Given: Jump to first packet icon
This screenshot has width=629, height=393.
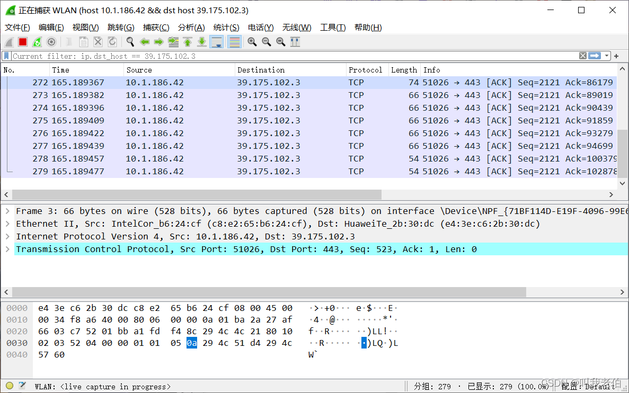Looking at the screenshot, I should pos(188,42).
